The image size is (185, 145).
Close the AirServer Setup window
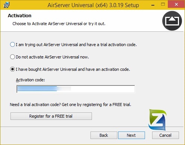click(x=176, y=4)
